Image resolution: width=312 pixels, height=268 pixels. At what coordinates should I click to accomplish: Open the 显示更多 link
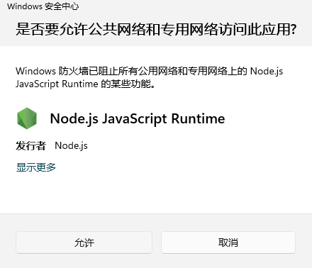[x=36, y=167]
